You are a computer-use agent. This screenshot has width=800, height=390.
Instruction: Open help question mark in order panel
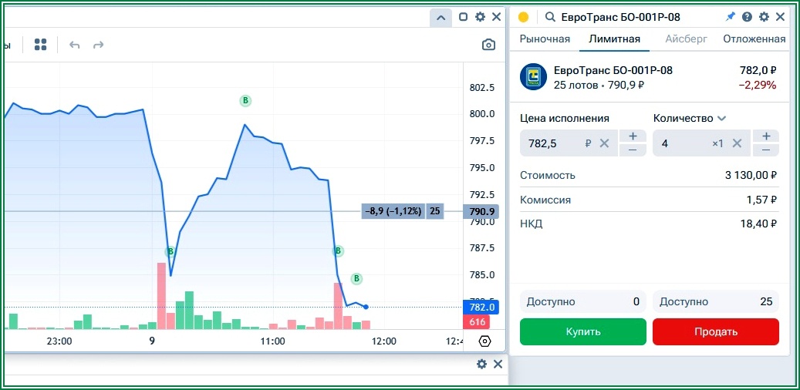point(747,17)
